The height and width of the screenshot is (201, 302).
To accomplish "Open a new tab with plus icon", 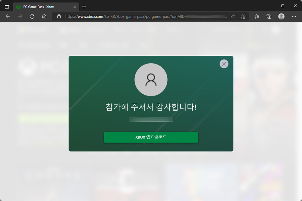I will (x=84, y=7).
